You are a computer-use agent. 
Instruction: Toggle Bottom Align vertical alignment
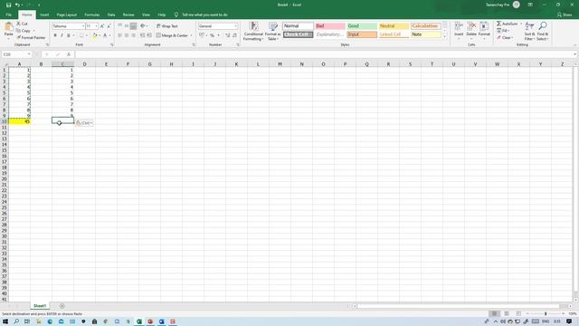click(x=133, y=26)
